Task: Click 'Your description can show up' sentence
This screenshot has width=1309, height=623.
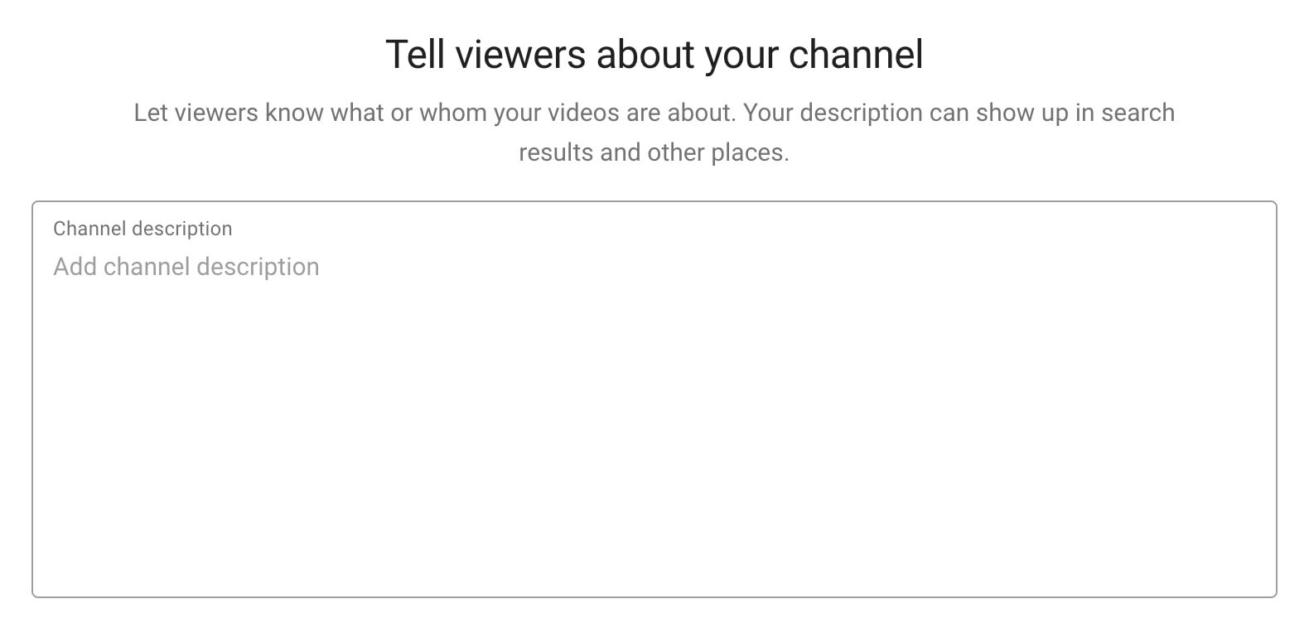Action: pos(906,113)
